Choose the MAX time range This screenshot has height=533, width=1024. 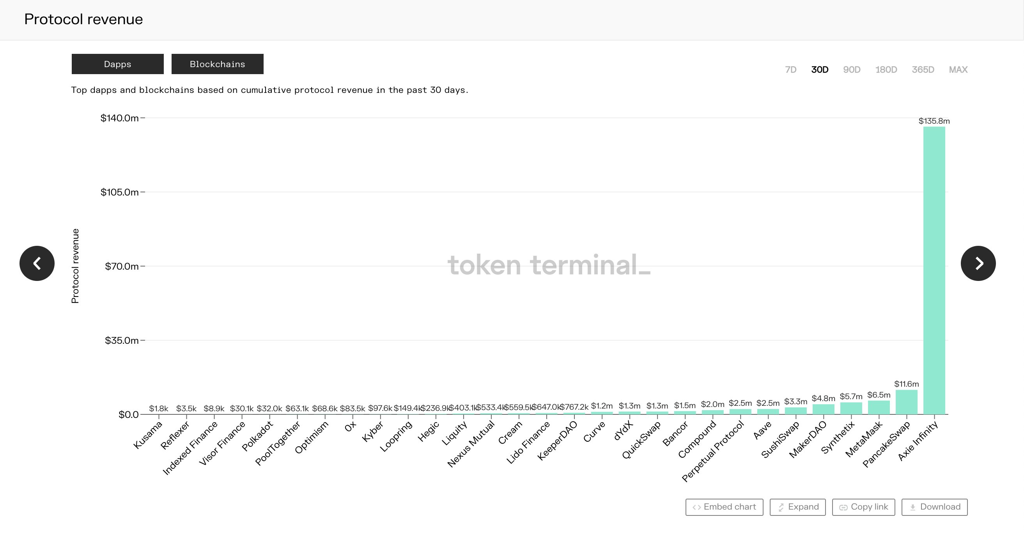(958, 69)
